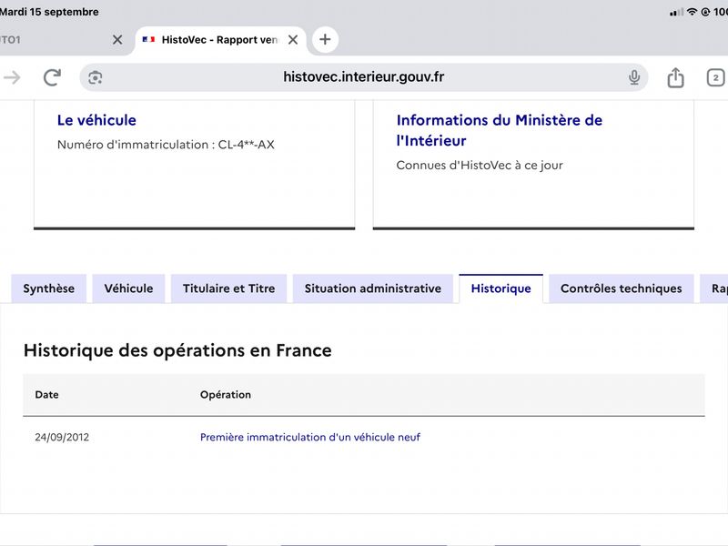728x546 pixels.
Task: Open the Contrôles techniques tab
Action: tap(622, 288)
